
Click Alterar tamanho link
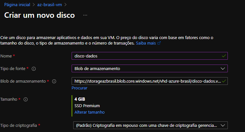[x=89, y=112]
